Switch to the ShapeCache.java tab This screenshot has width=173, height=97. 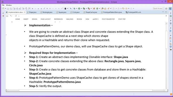point(90,12)
